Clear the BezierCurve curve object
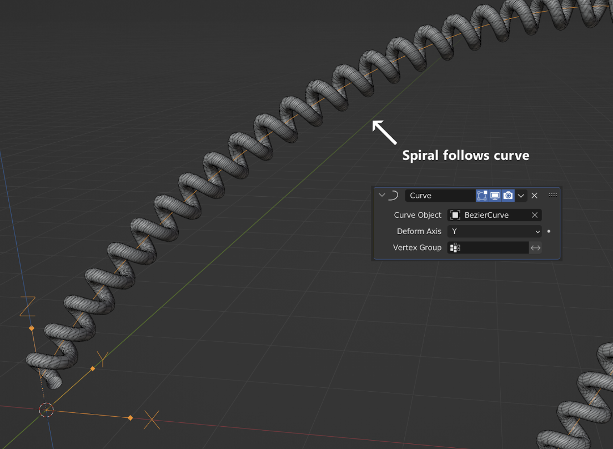 [535, 215]
